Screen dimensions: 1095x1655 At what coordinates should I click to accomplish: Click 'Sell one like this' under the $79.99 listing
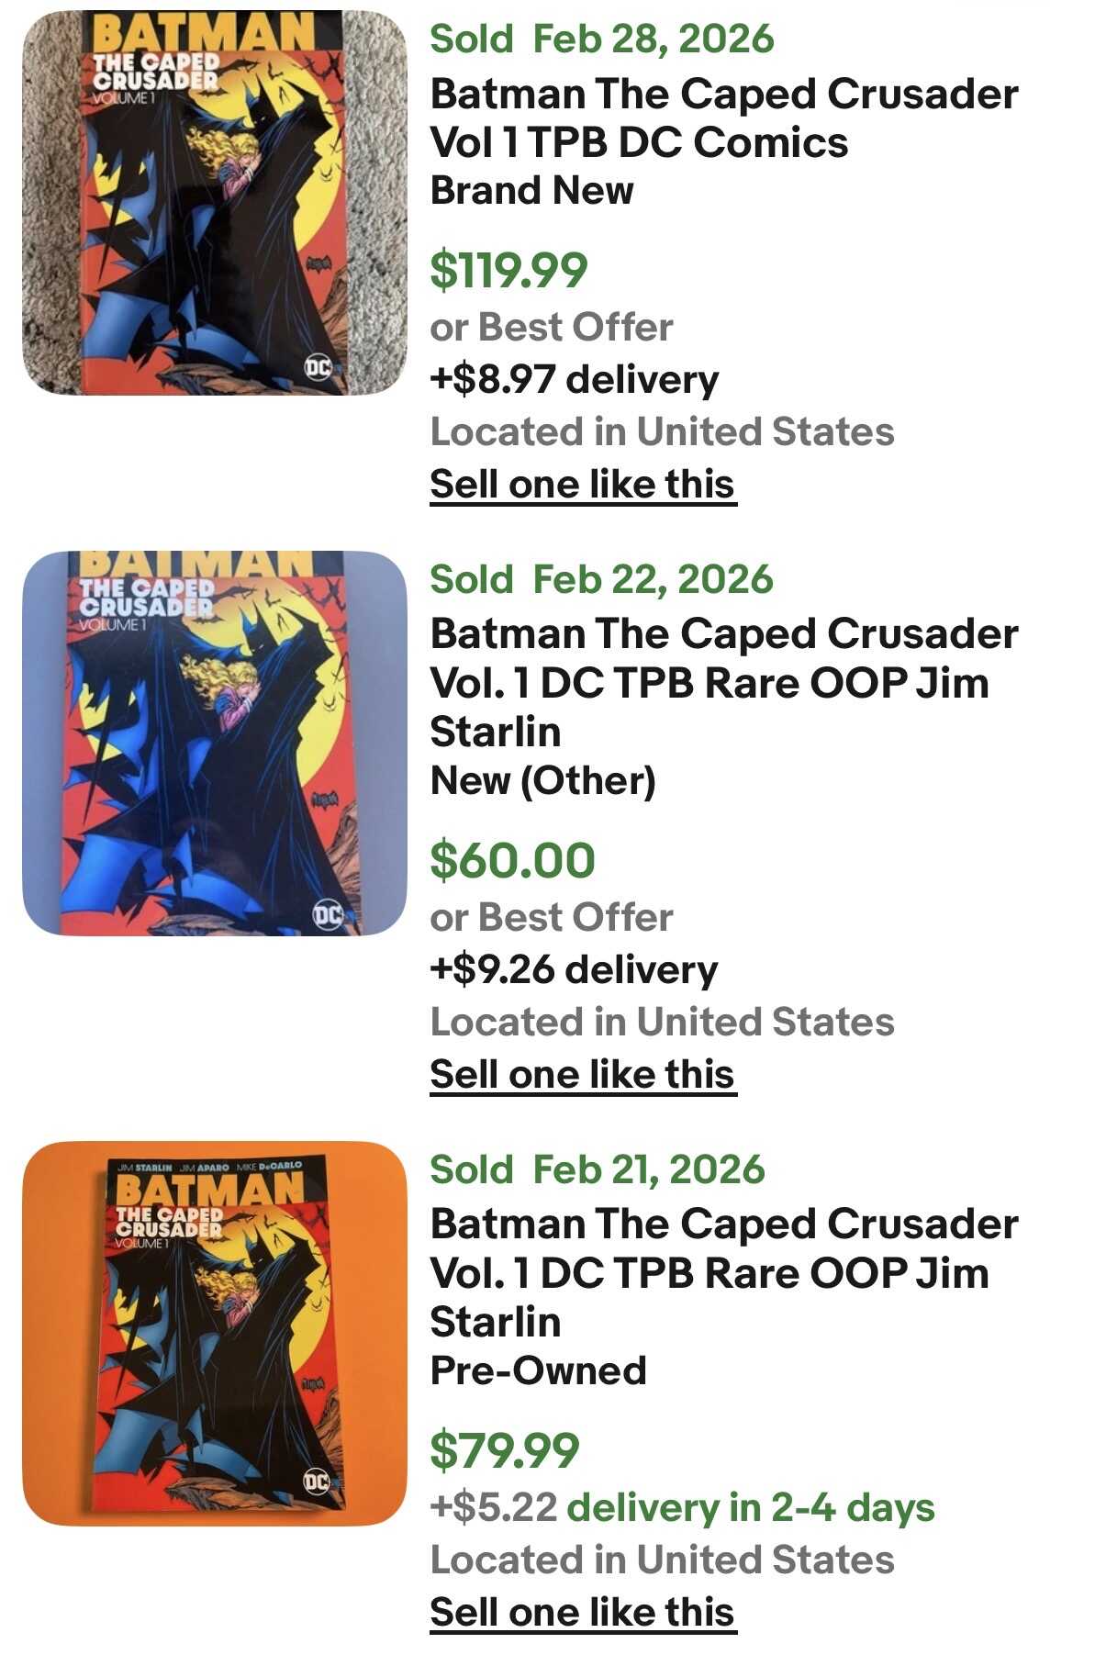[x=582, y=1612]
